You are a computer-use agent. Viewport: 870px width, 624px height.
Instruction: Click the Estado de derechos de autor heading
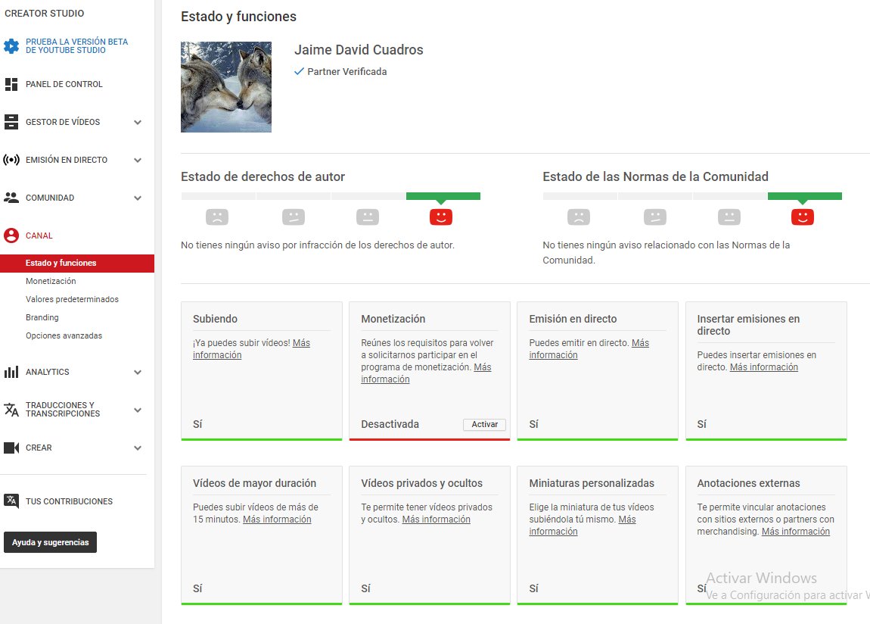(263, 176)
